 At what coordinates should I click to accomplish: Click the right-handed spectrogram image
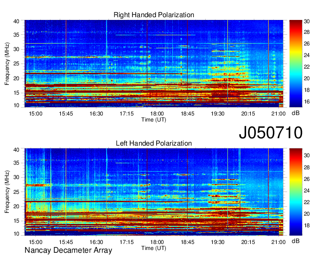[154, 64]
